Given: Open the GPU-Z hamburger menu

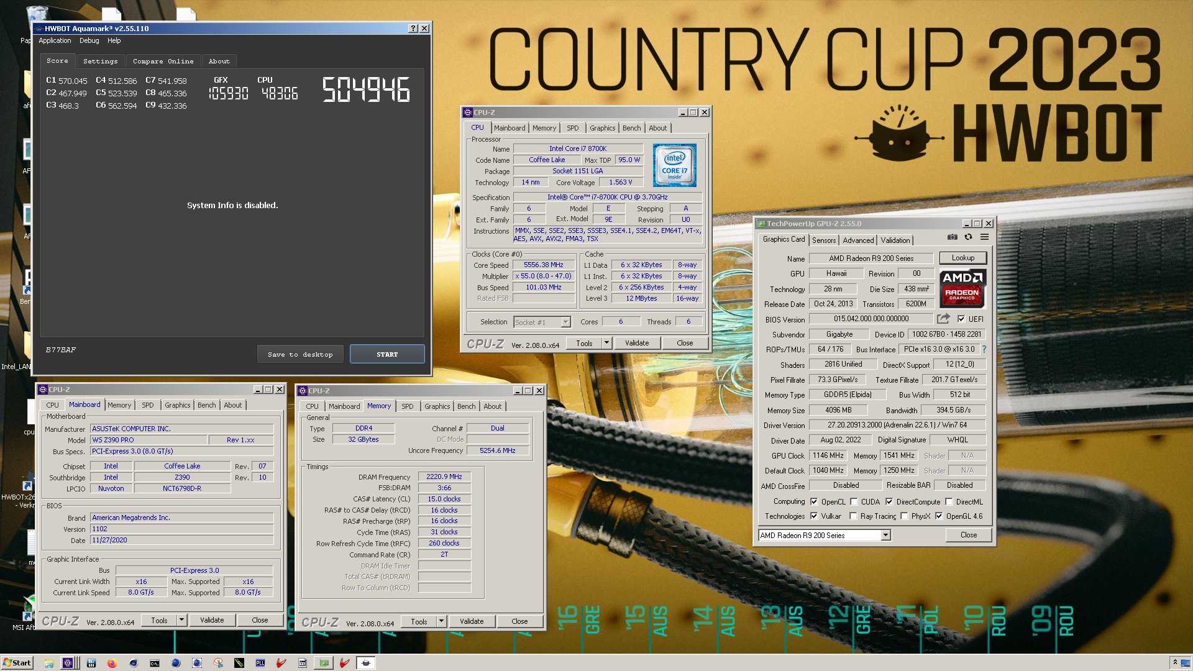Looking at the screenshot, I should (x=985, y=237).
